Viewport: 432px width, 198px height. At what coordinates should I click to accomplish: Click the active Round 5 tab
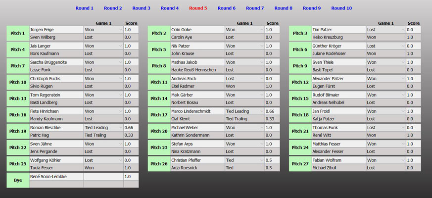[198, 8]
